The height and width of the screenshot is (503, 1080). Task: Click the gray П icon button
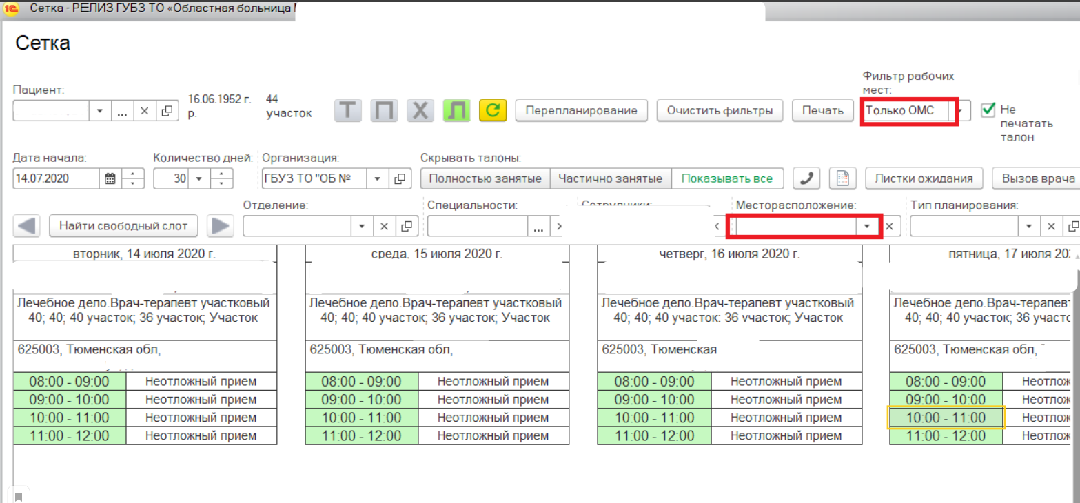pos(385,110)
